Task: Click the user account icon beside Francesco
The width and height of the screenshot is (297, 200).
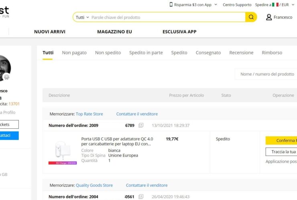Action: tap(269, 17)
